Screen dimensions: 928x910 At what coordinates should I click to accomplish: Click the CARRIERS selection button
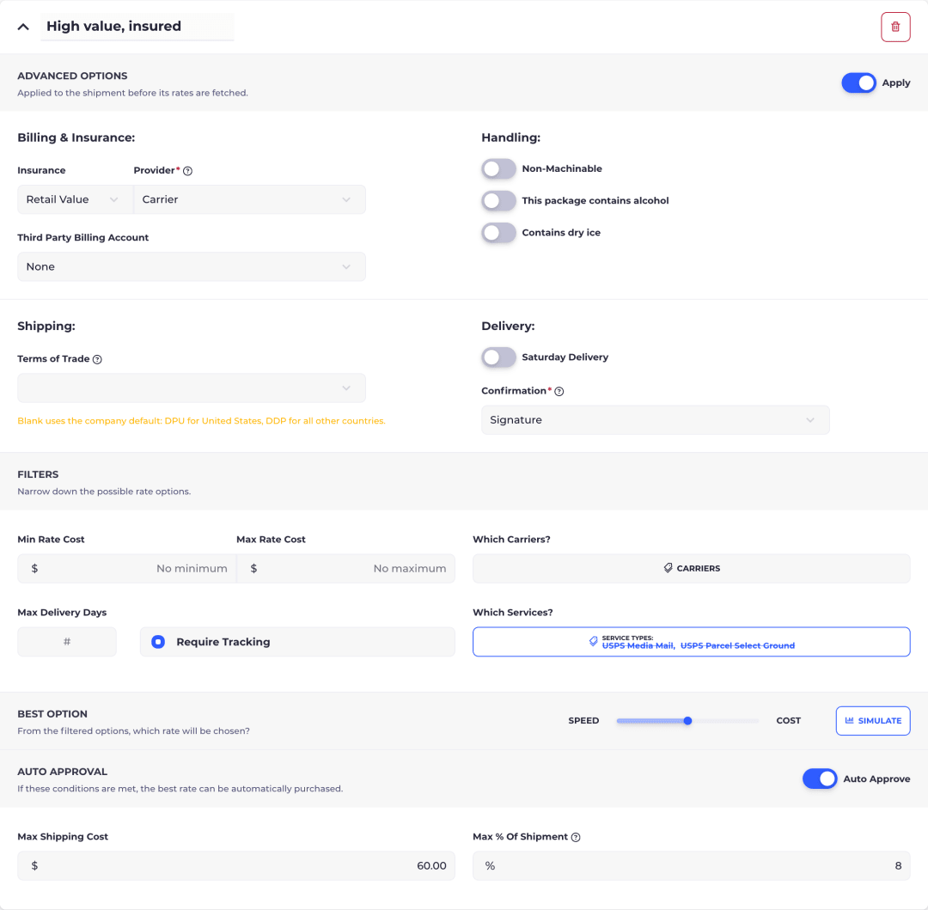(x=691, y=569)
